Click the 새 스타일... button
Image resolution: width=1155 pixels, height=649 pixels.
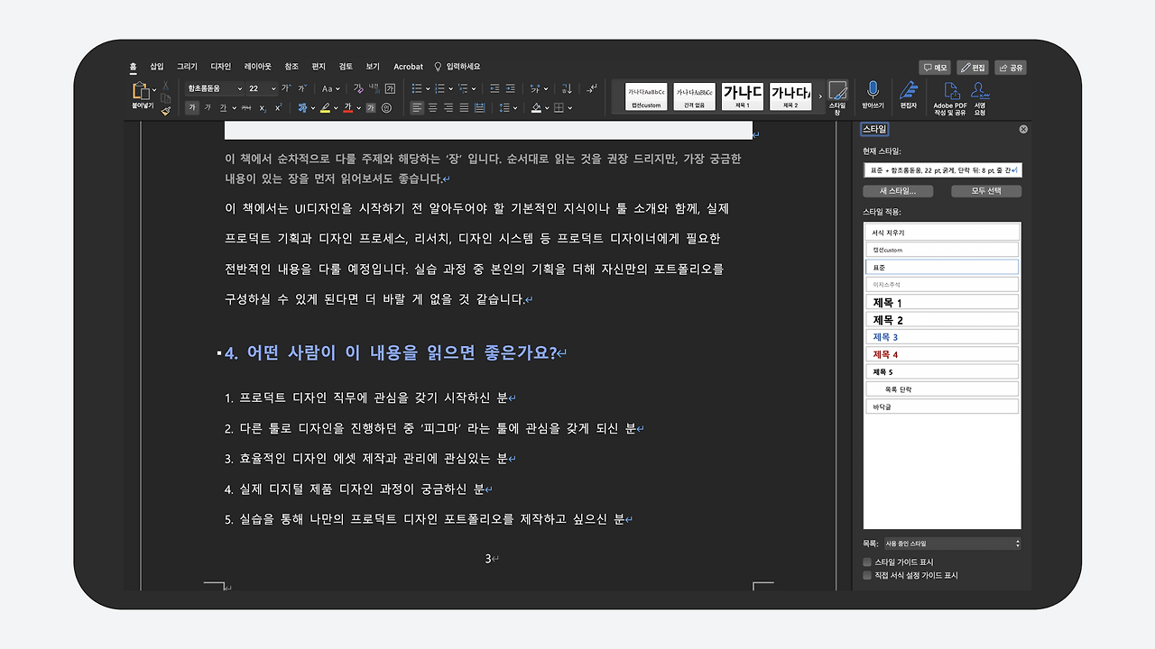[x=898, y=191]
